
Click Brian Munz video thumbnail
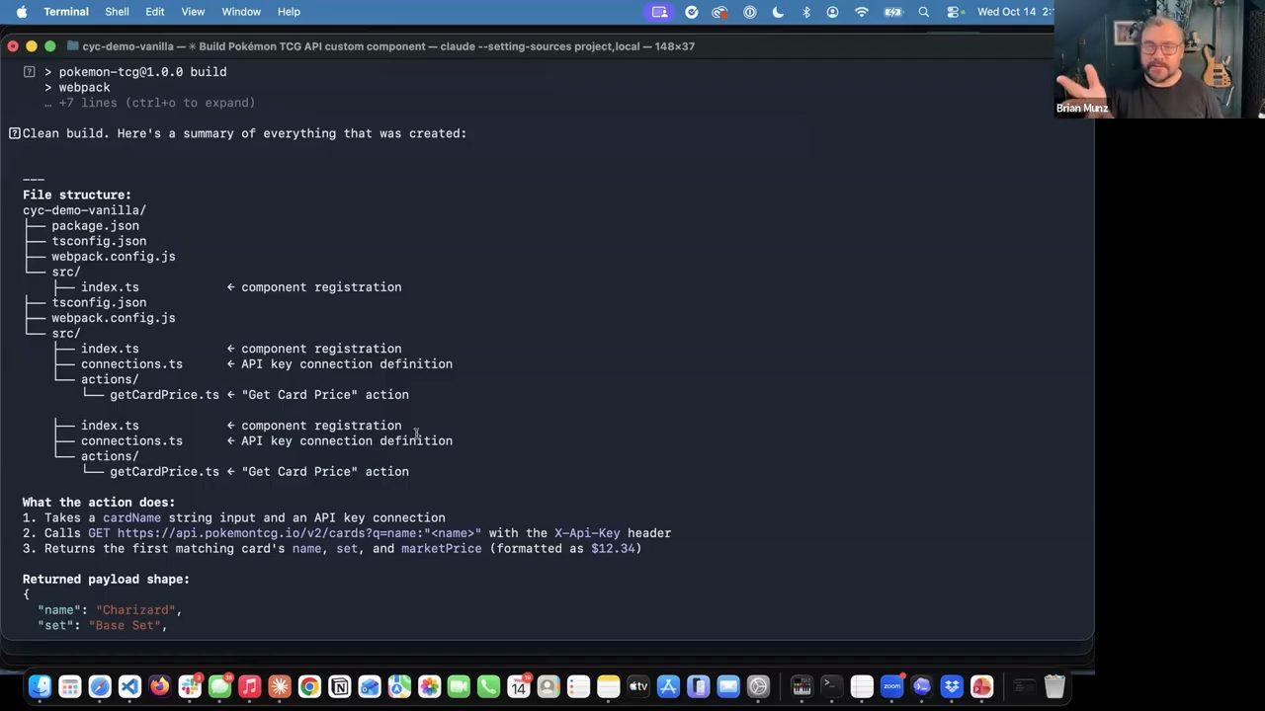coord(1158,59)
